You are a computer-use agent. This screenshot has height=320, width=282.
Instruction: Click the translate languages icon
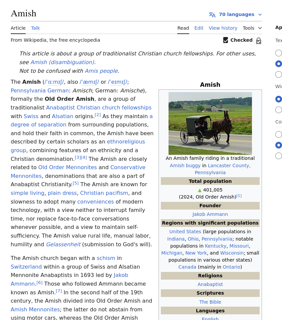click(x=212, y=15)
